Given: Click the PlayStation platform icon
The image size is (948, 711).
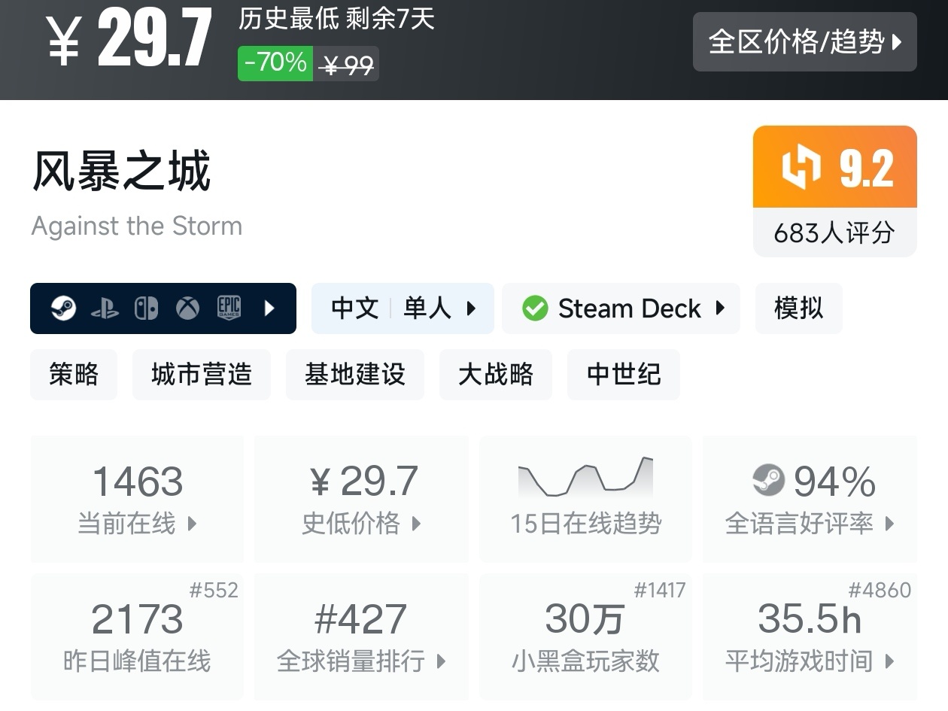Looking at the screenshot, I should (105, 308).
